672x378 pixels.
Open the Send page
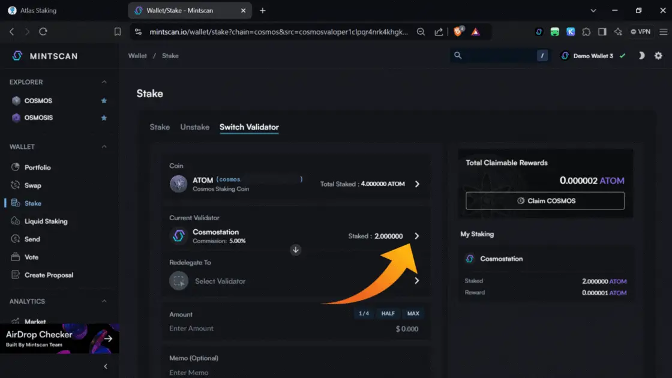(32, 239)
